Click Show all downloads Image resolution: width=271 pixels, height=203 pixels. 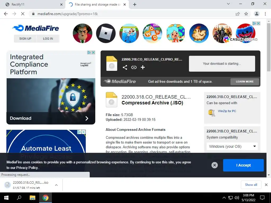click(251, 185)
